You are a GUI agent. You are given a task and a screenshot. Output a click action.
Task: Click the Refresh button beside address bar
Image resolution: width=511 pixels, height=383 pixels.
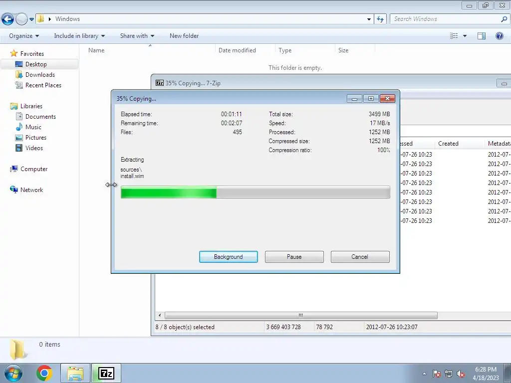point(380,19)
